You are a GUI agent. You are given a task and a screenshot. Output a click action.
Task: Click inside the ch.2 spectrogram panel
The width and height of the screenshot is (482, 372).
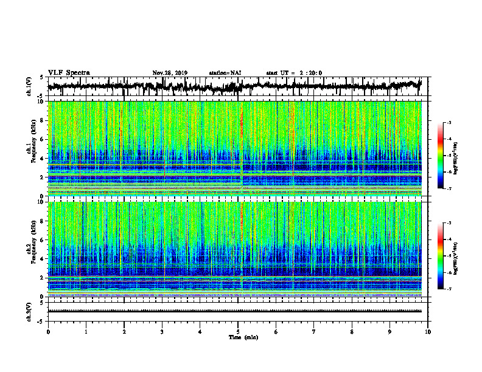click(x=234, y=249)
